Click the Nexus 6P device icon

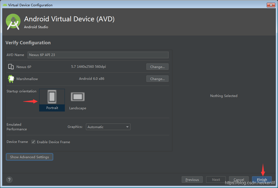click(11, 67)
